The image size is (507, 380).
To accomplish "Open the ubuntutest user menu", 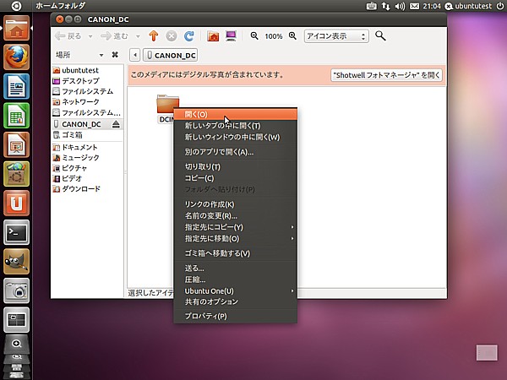I will point(468,6).
